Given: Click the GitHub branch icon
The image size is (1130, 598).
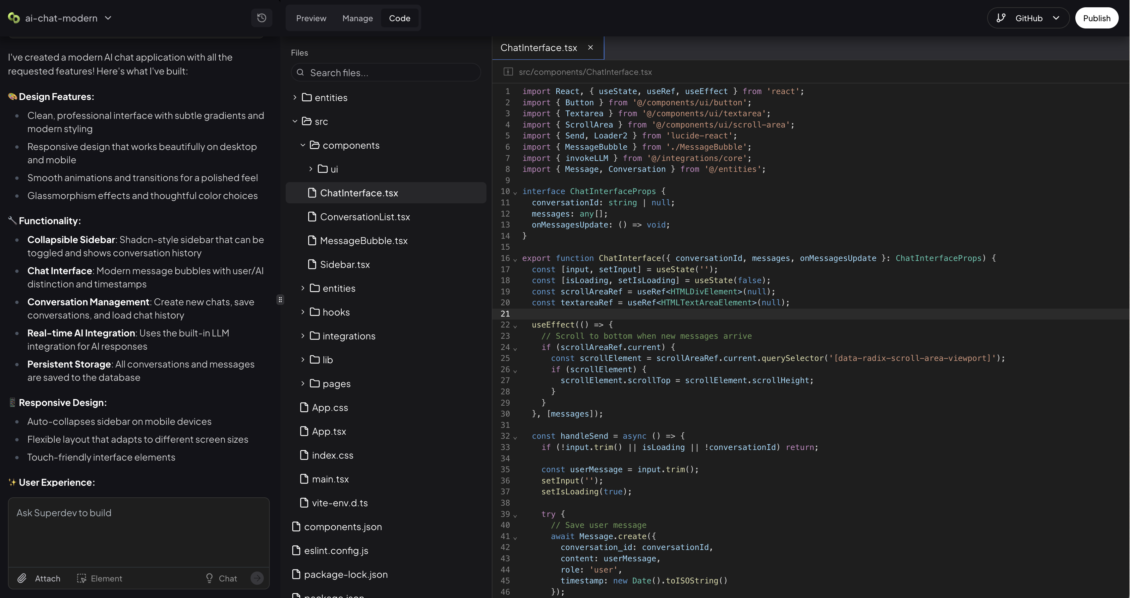Looking at the screenshot, I should pos(1001,18).
